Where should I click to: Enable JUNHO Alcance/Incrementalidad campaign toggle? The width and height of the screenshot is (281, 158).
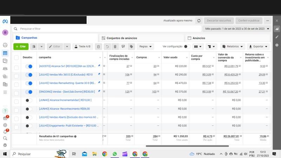[x=29, y=100]
